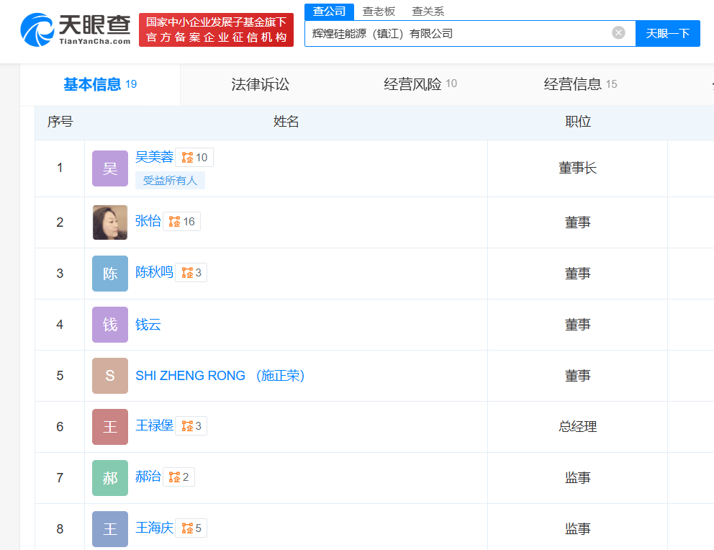714x550 pixels.
Task: Click the 序号 column header
Action: coord(60,122)
